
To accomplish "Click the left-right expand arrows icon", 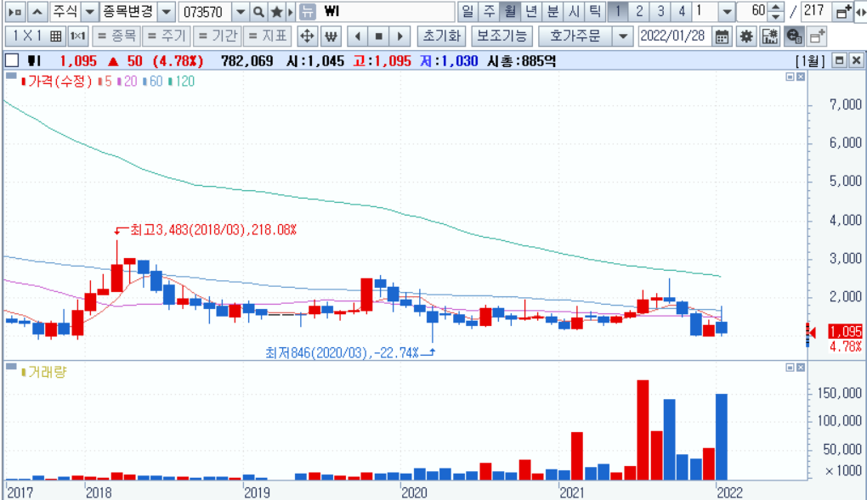I will (x=860, y=12).
